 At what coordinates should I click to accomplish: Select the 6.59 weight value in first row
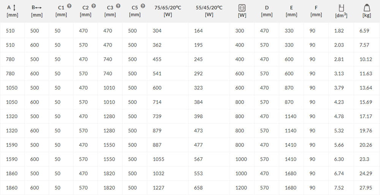point(364,31)
